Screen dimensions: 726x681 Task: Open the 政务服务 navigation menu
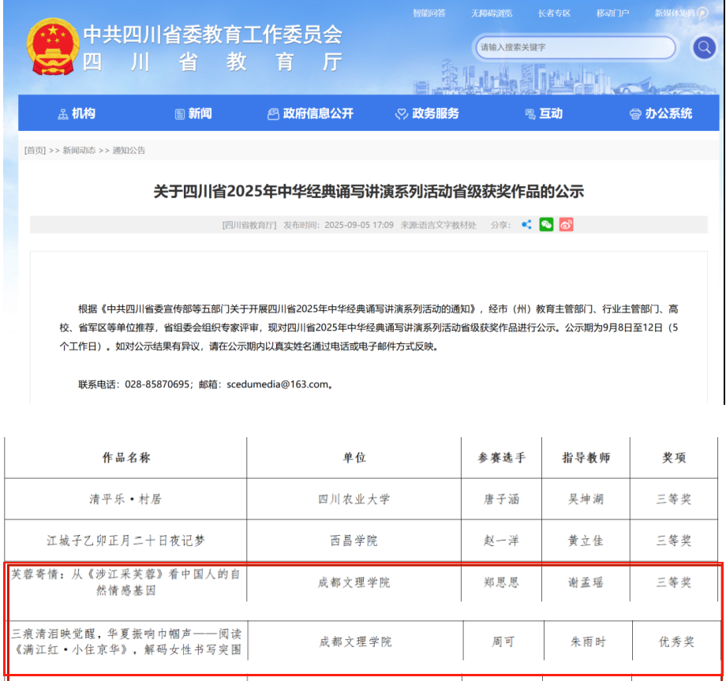(427, 114)
